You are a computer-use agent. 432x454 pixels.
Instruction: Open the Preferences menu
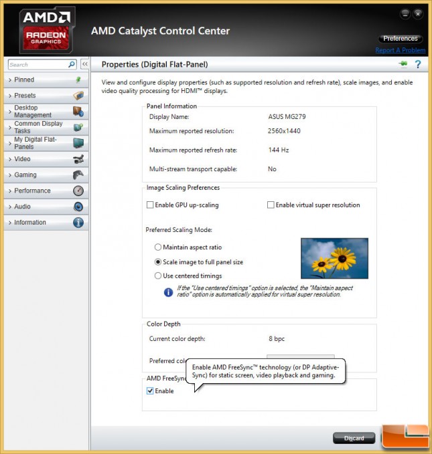click(x=401, y=39)
